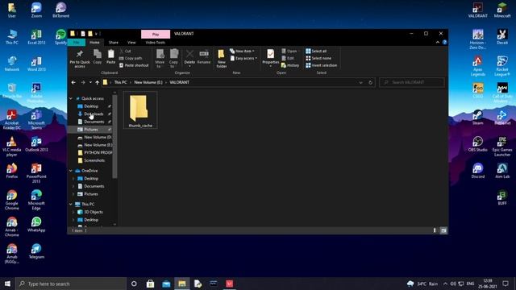The image size is (516, 290).
Task: Collapse the OneDrive tree node
Action: [x=71, y=171]
